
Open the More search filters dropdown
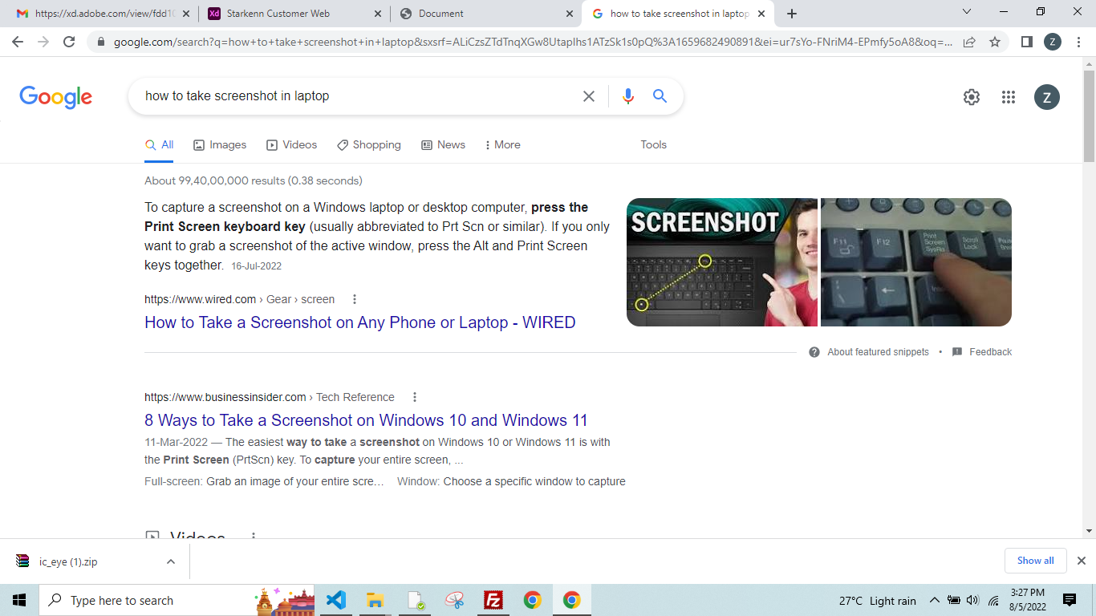(x=502, y=145)
